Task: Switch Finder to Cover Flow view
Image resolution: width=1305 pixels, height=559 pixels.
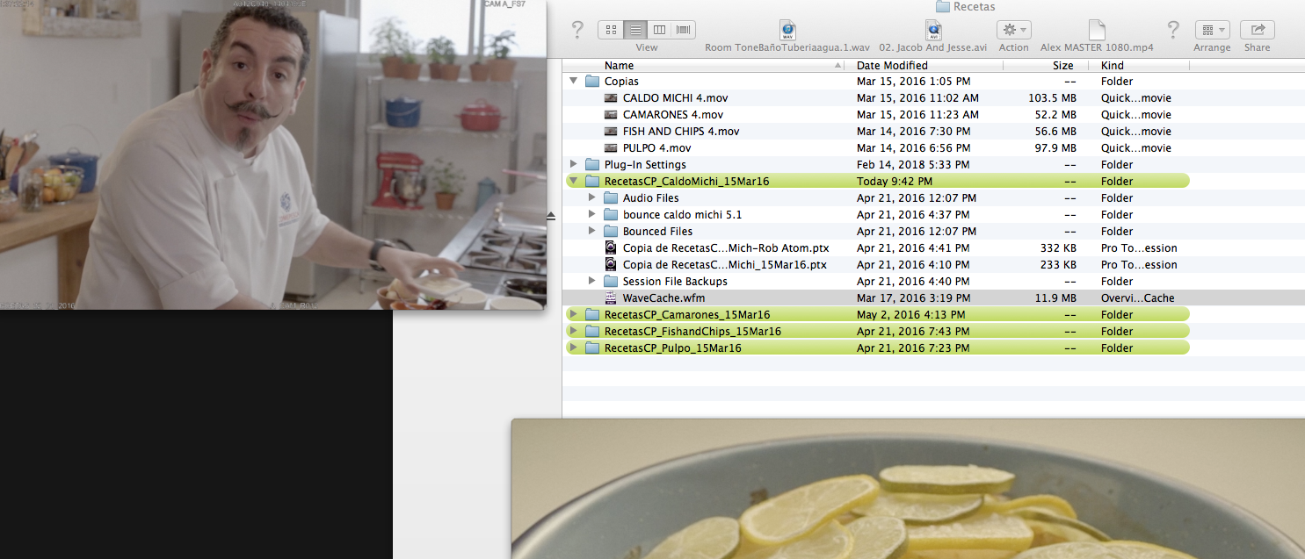Action: tap(683, 30)
